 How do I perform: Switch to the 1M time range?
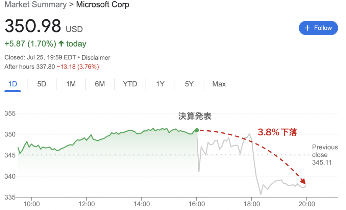click(x=71, y=84)
